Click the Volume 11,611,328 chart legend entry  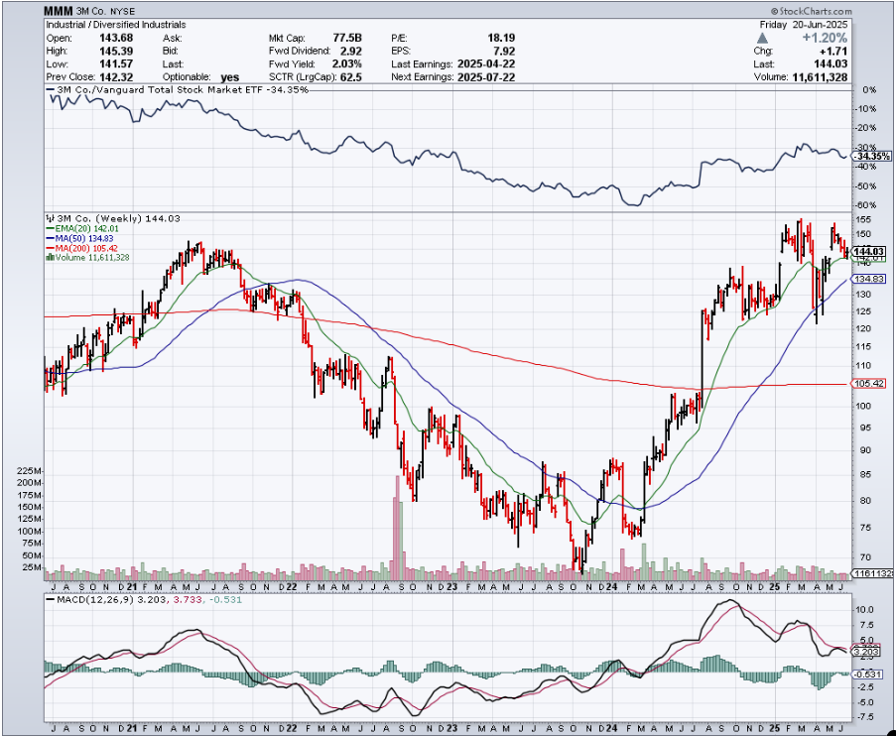coord(87,258)
